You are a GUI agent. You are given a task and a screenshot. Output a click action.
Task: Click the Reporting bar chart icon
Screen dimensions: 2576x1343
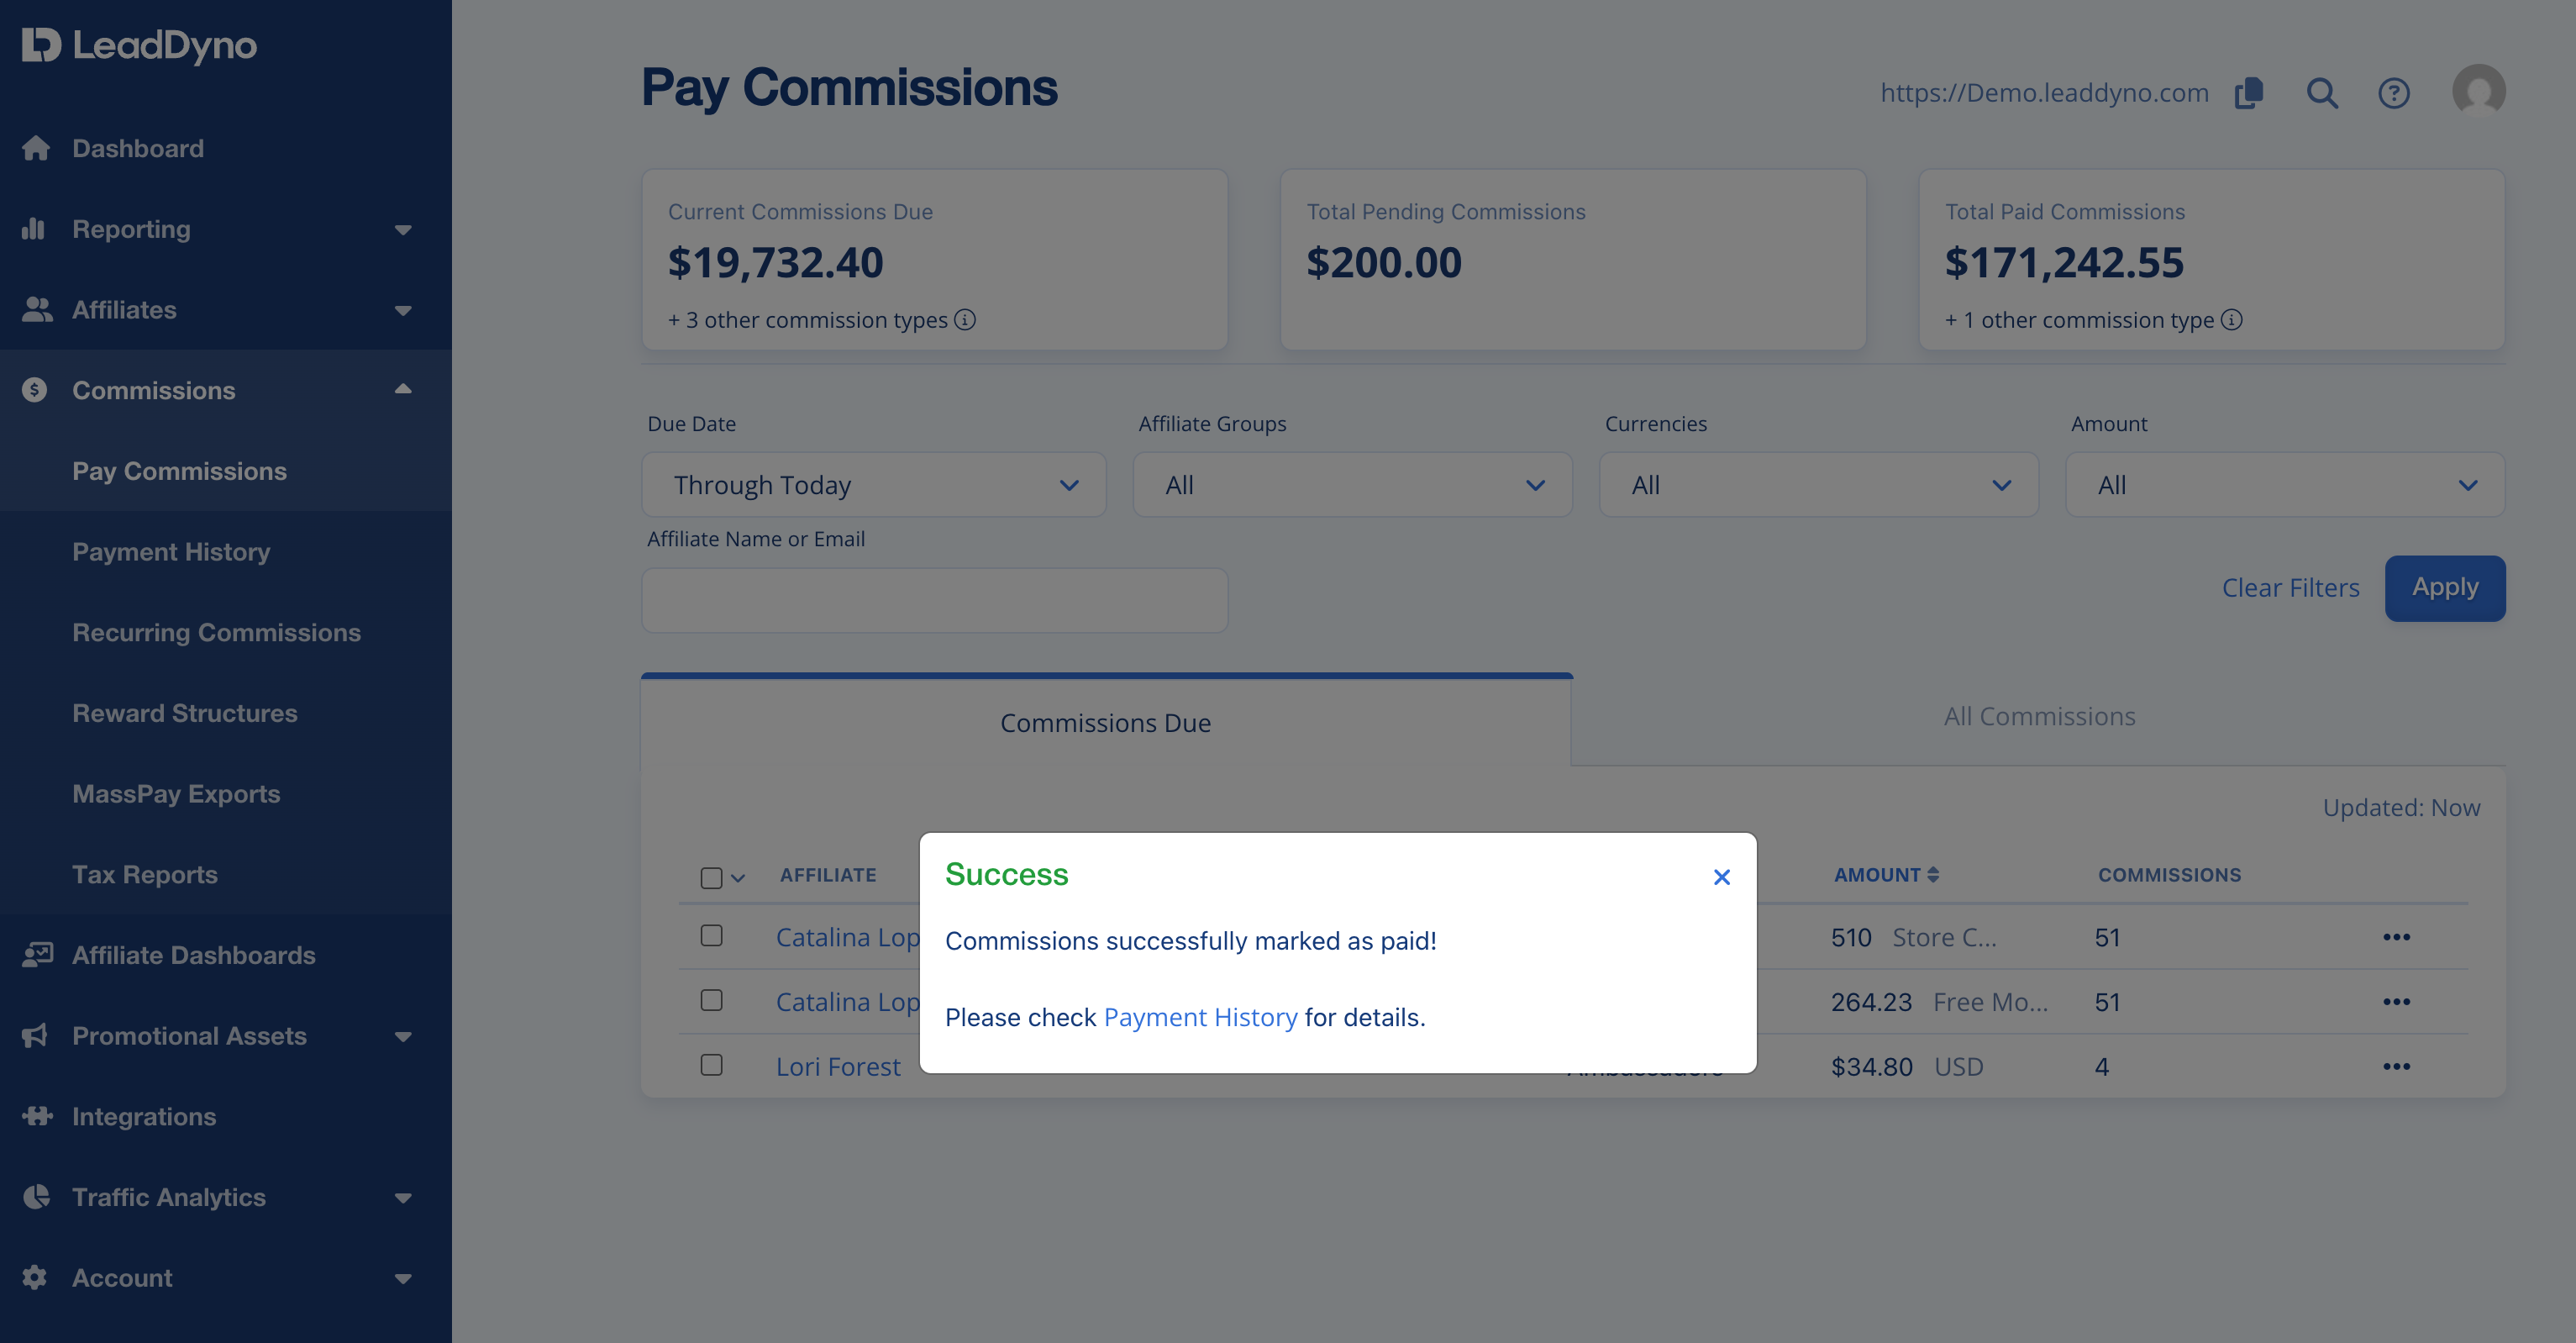34,229
